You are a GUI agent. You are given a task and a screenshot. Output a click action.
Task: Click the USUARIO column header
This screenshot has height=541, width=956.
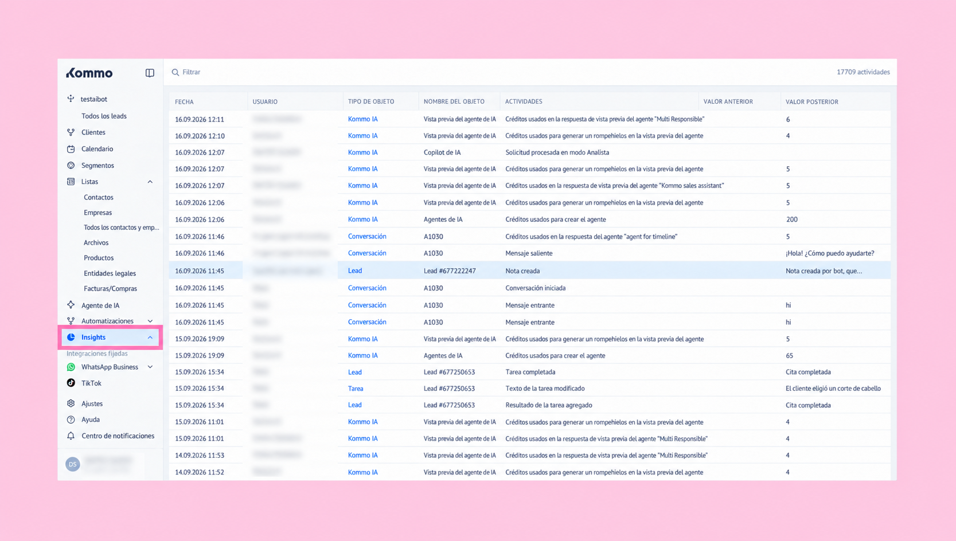(265, 101)
